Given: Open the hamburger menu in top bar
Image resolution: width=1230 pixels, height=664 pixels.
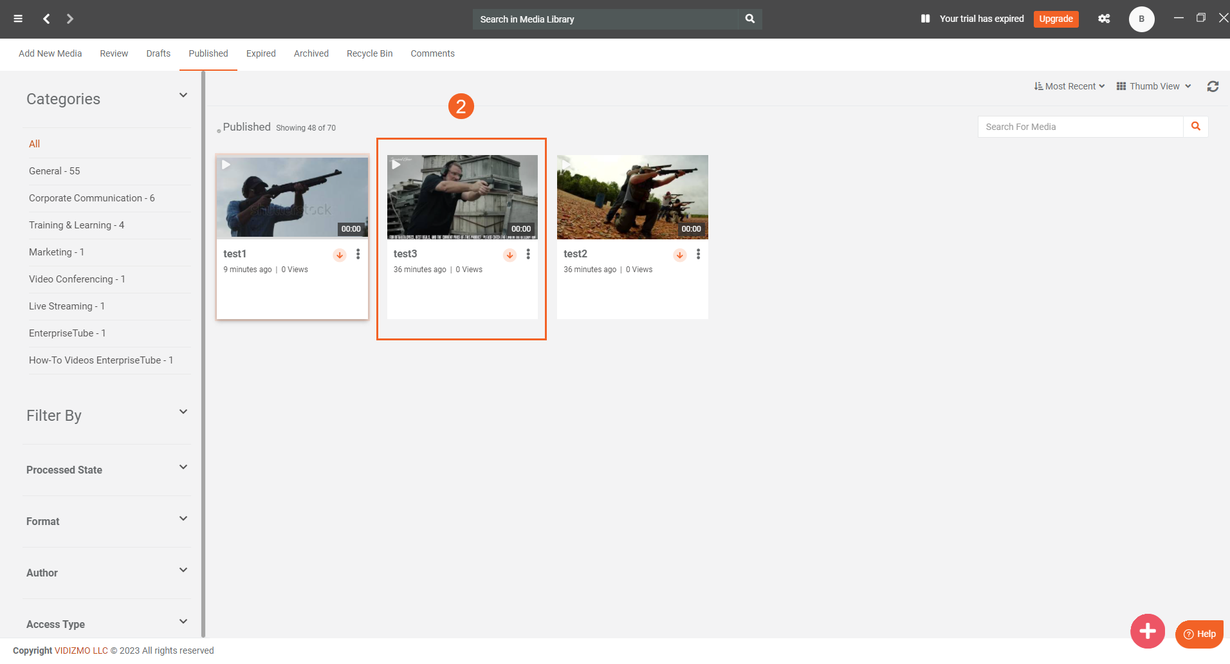Looking at the screenshot, I should coord(18,19).
